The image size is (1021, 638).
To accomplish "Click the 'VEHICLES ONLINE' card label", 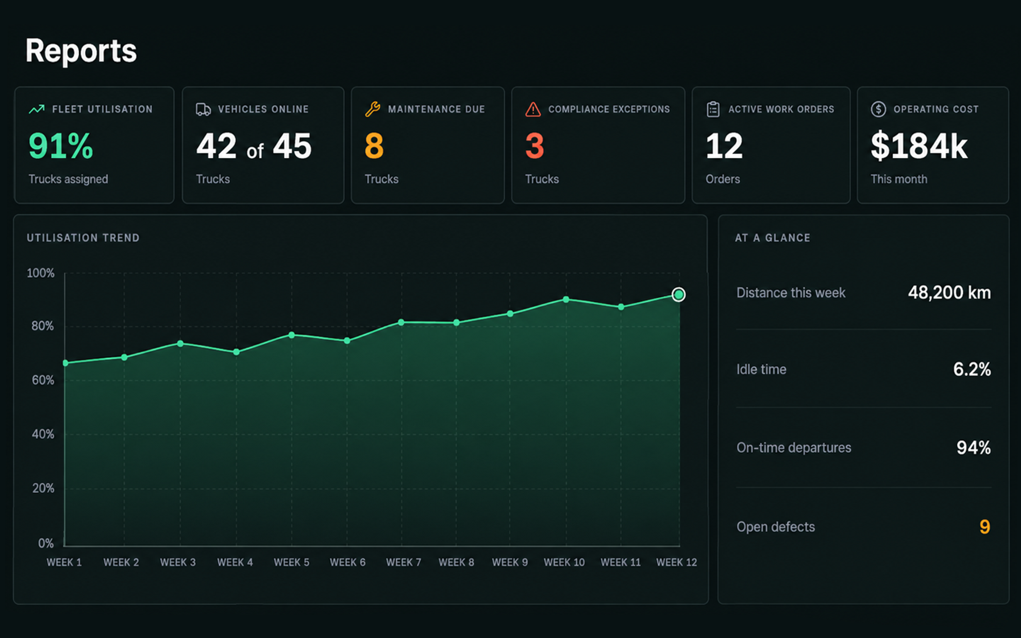I will tap(263, 109).
